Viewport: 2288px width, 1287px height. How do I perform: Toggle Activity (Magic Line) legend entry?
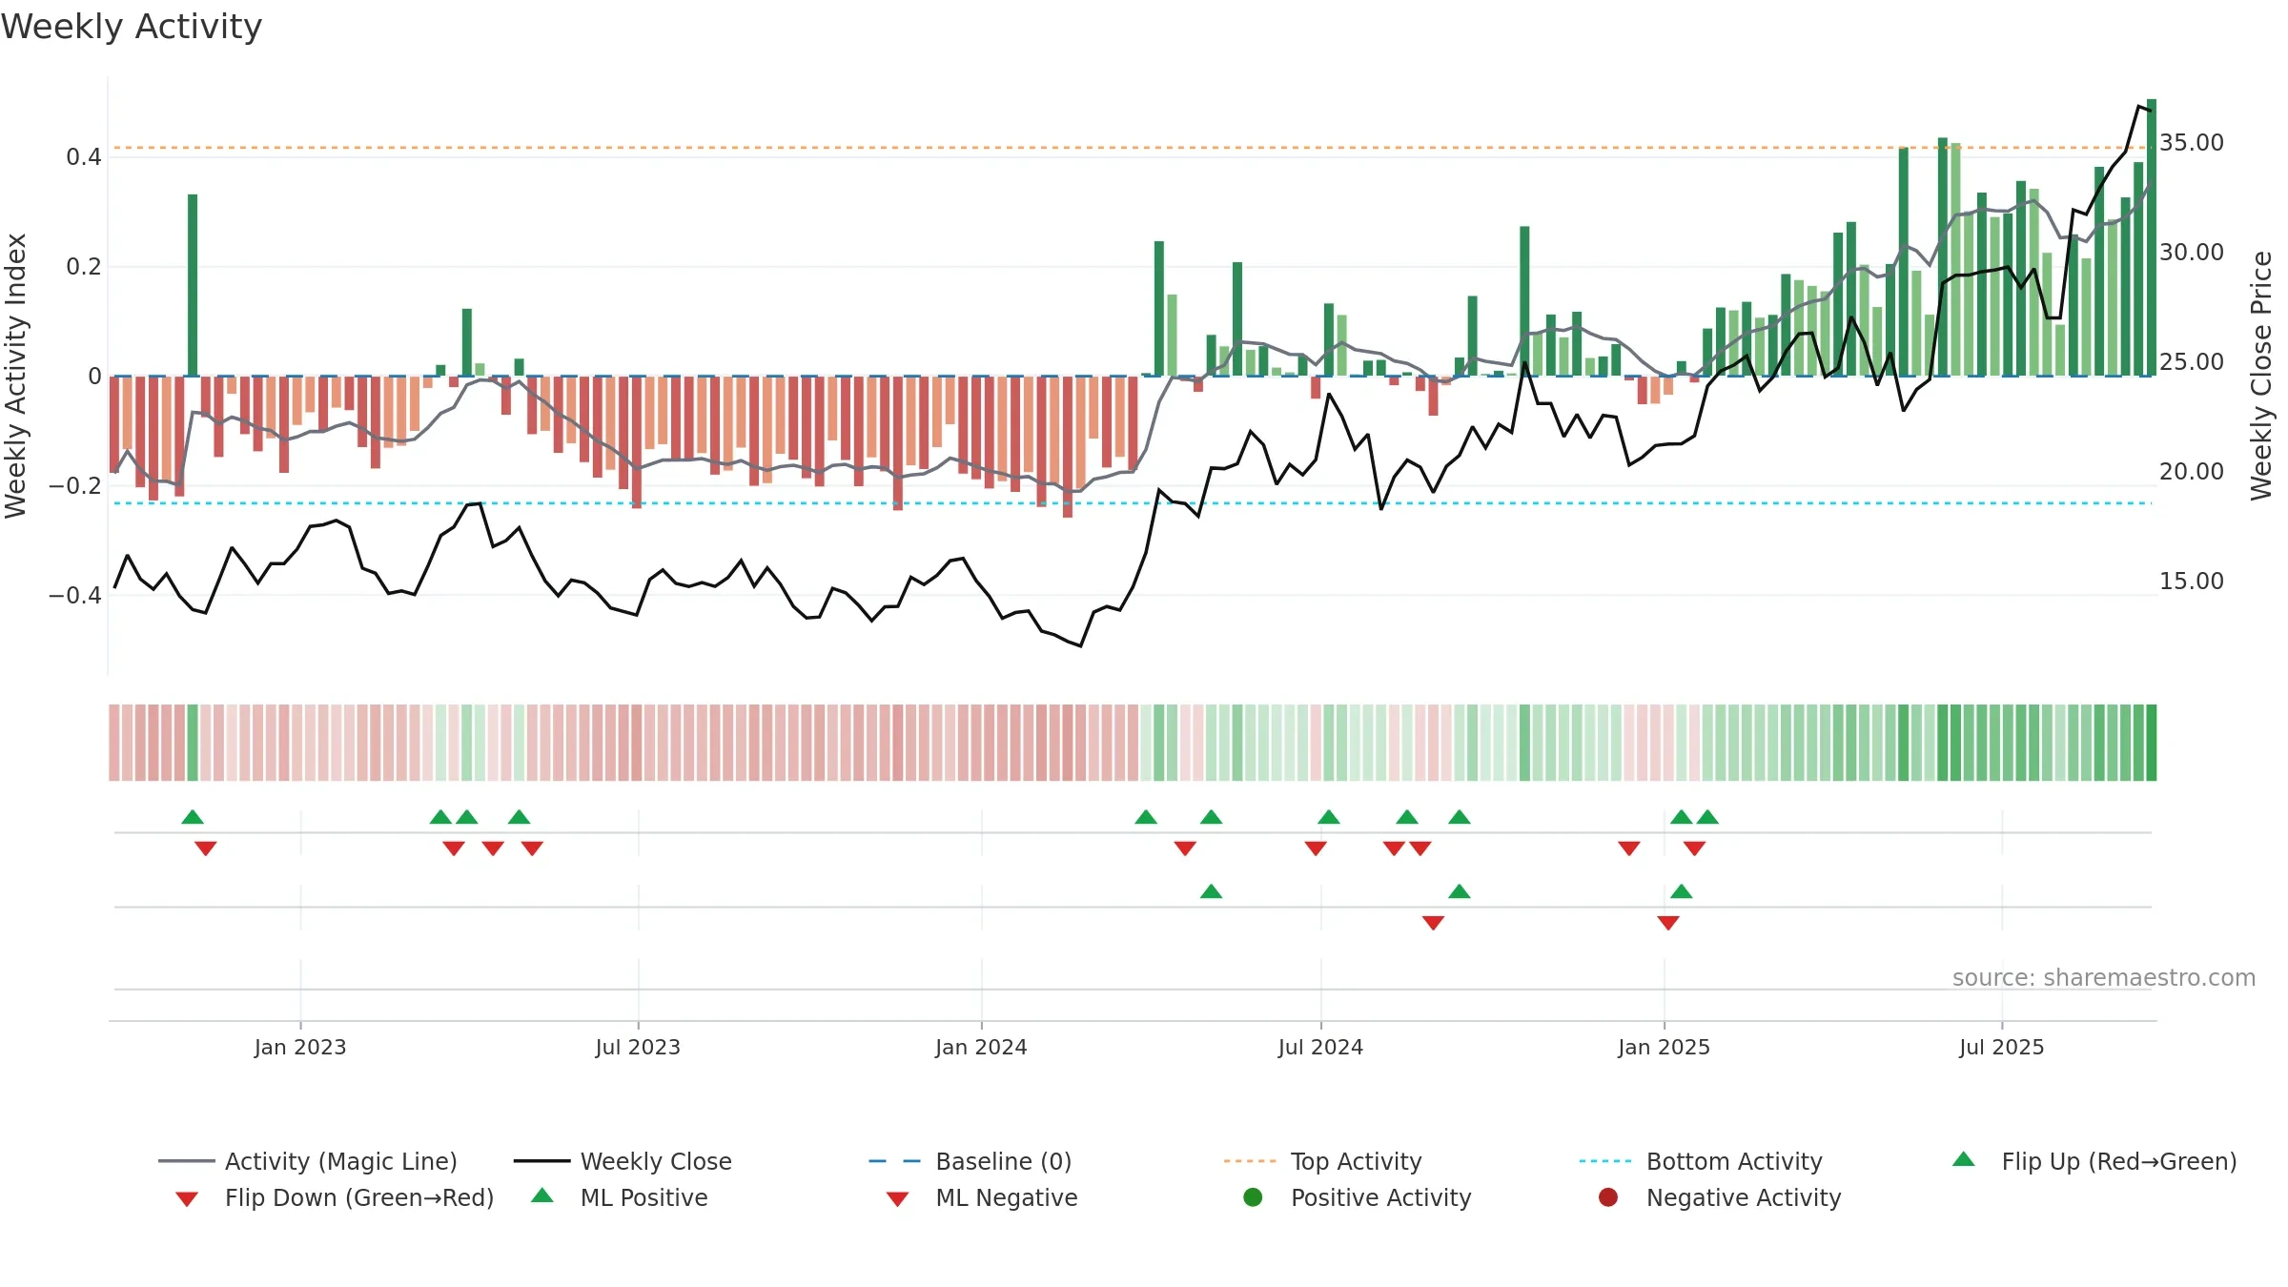[x=308, y=1161]
